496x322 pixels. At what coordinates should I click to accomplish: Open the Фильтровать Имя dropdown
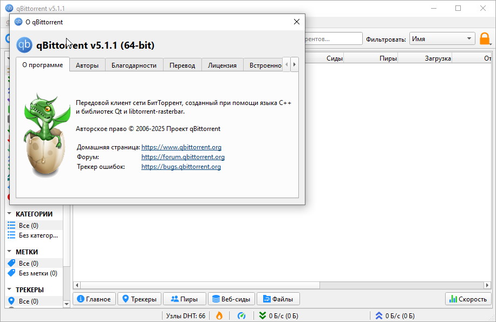[x=442, y=39]
